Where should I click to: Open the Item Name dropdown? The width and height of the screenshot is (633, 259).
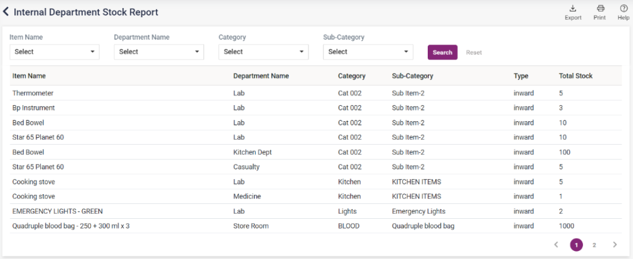point(54,52)
